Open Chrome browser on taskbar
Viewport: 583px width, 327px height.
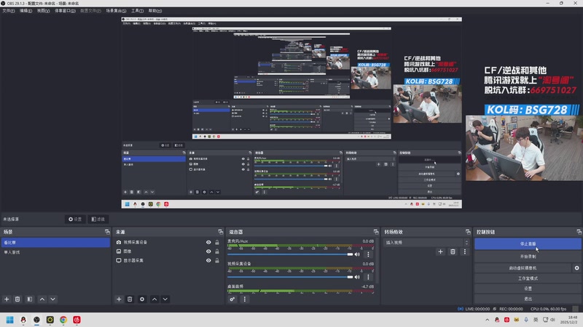click(63, 320)
